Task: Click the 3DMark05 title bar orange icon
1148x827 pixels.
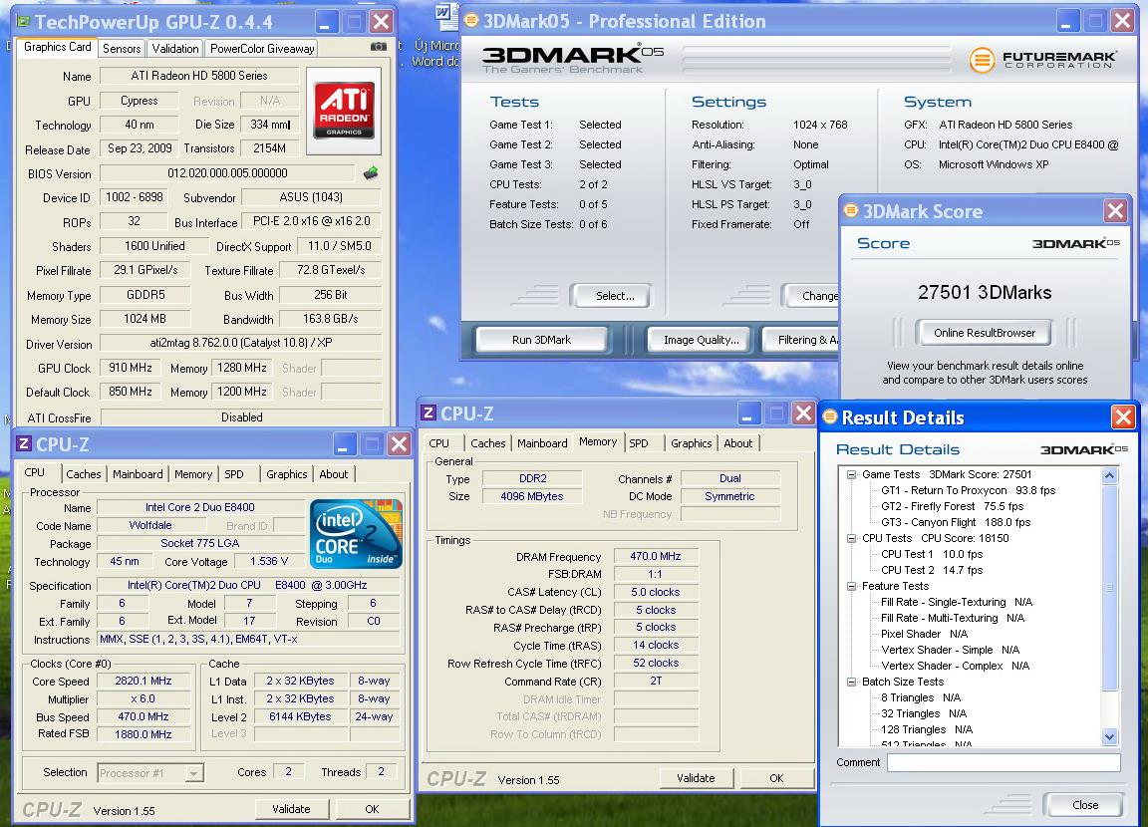Action: point(471,21)
